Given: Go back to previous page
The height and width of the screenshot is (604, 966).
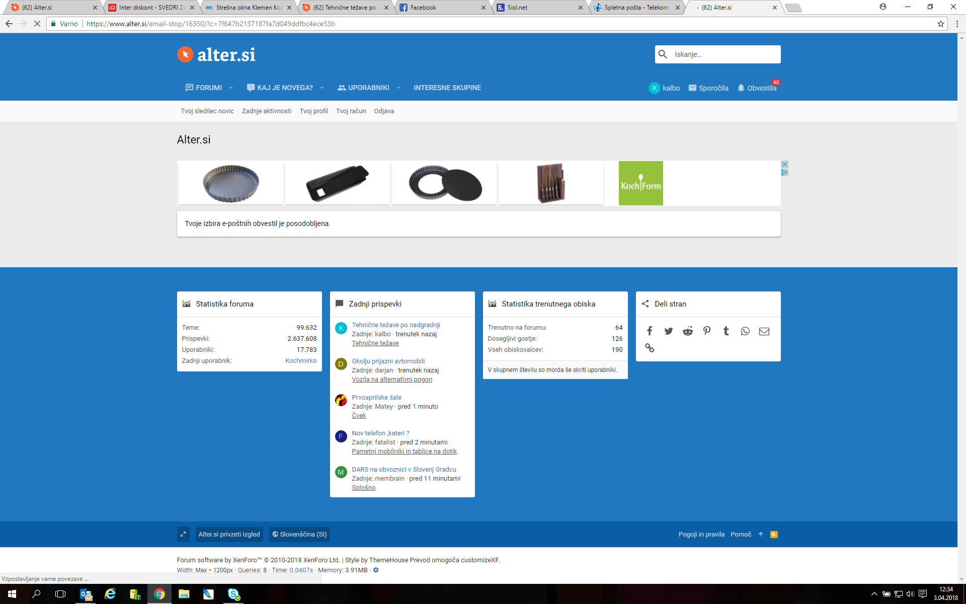Looking at the screenshot, I should pos(9,24).
